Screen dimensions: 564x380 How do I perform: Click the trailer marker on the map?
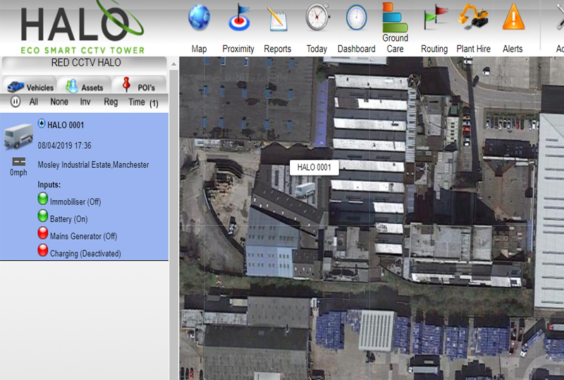(305, 190)
